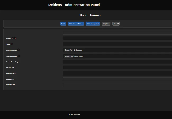
Task: Click the Created At field
Action: [x=117, y=79]
